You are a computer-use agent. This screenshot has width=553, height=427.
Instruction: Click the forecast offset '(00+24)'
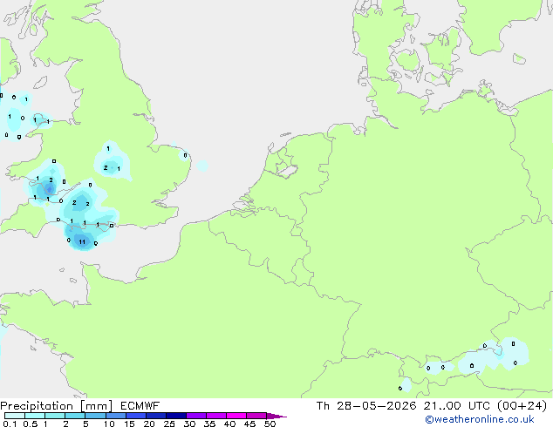pos(522,406)
